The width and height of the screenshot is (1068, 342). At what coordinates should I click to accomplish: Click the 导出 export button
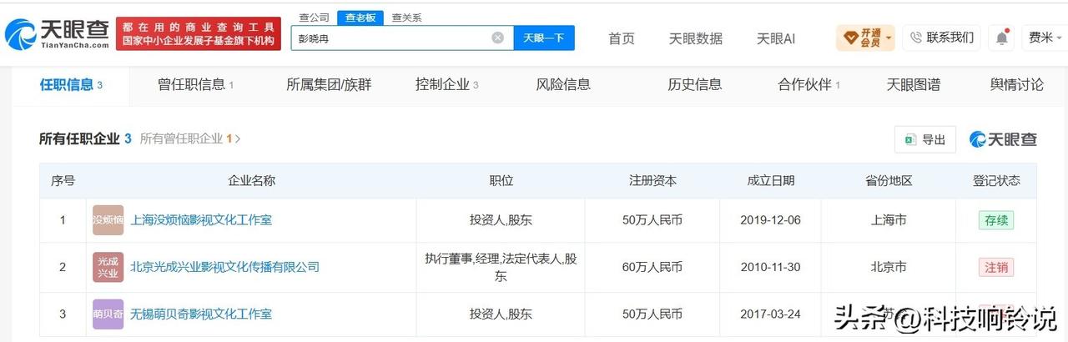click(925, 139)
